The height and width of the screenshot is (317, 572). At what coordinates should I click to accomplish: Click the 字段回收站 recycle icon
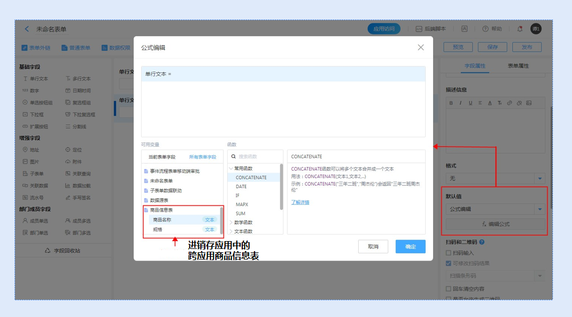coord(48,251)
